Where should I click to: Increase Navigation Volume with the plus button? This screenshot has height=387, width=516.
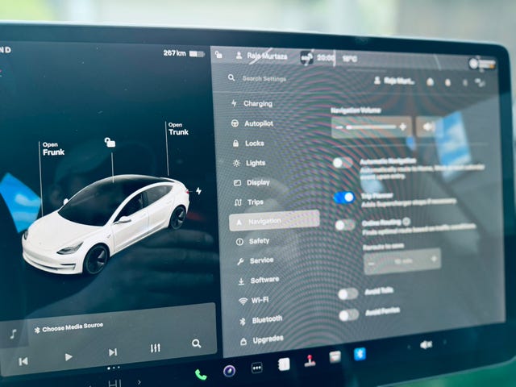[403, 127]
